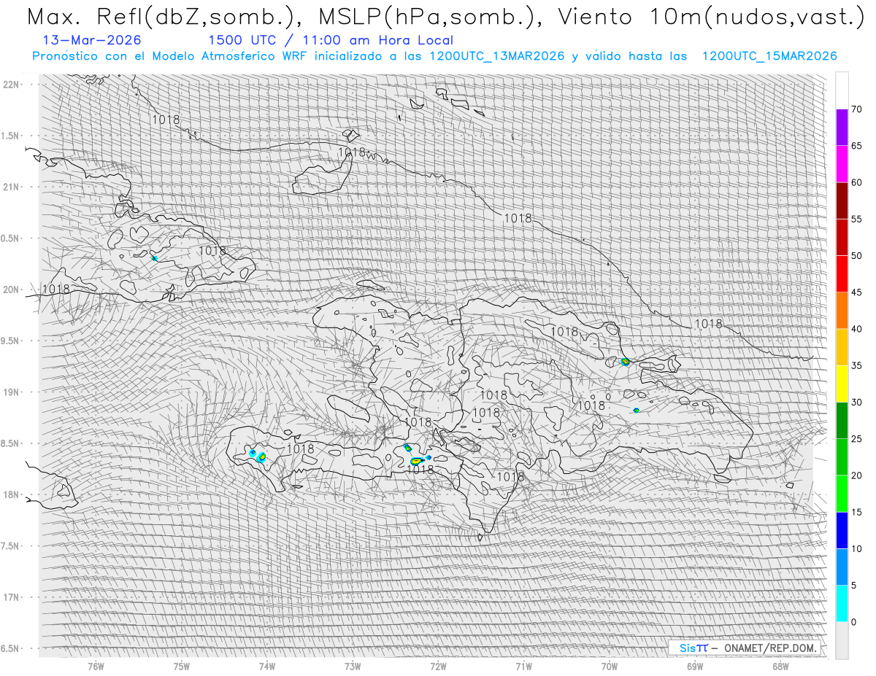Click the '17N' latitude label
The height and width of the screenshot is (676, 876).
tap(12, 597)
